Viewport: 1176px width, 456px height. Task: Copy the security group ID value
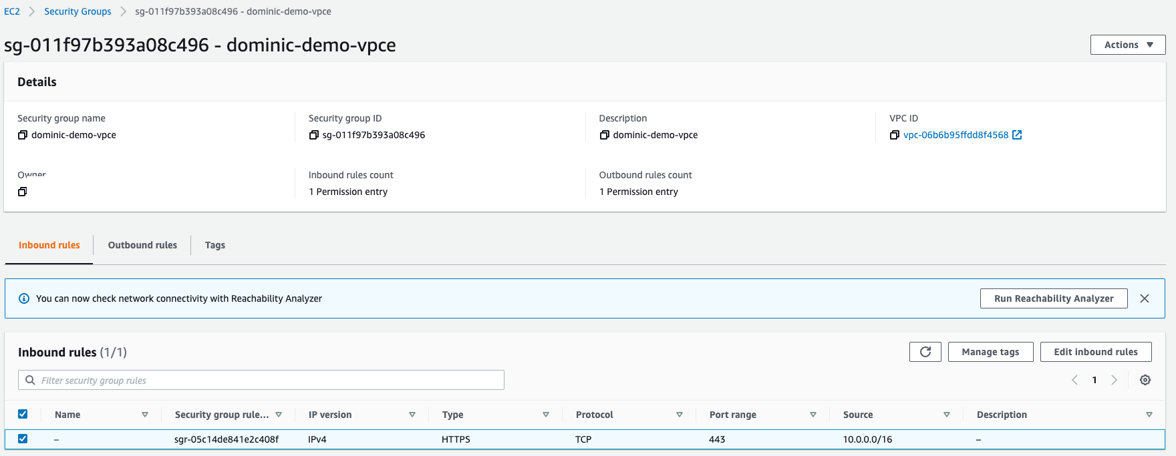[x=313, y=135]
